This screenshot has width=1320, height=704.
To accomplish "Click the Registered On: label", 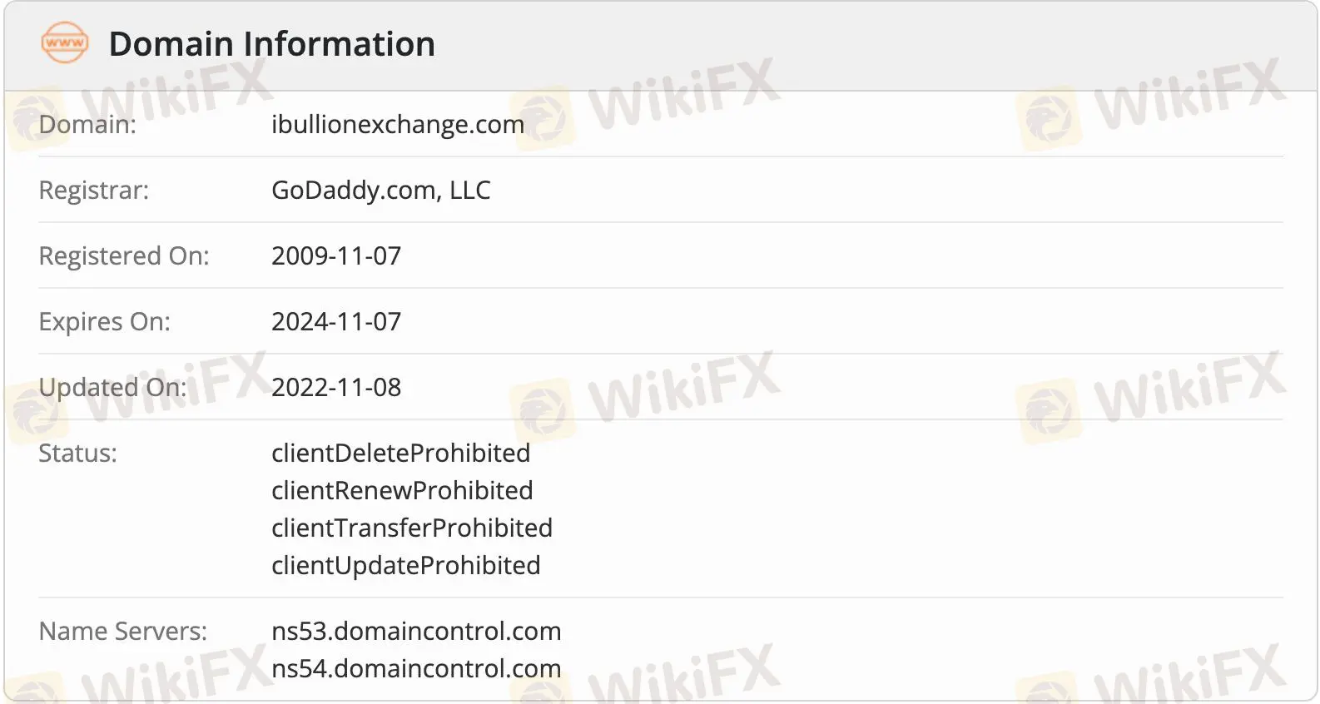I will (124, 256).
